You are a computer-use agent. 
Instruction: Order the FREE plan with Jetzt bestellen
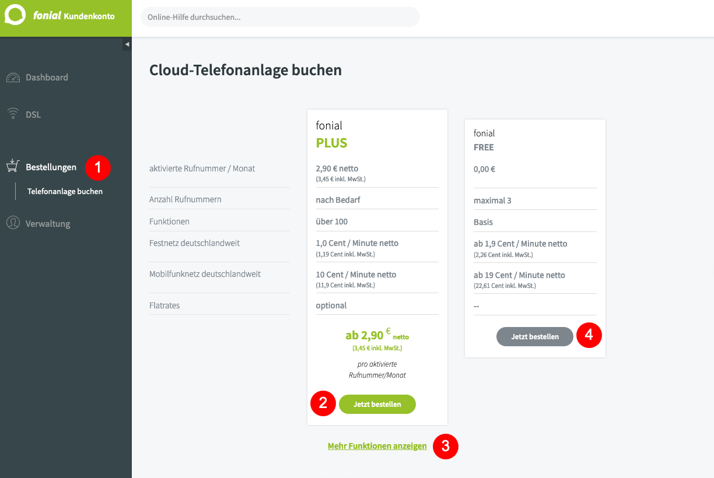tap(535, 336)
